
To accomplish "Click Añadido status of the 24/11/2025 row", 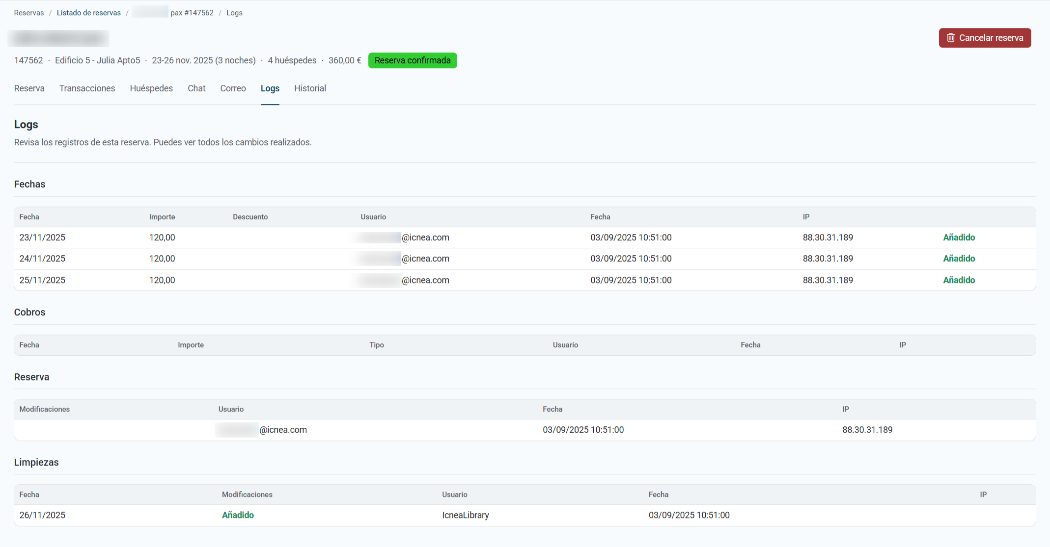I will click(959, 259).
